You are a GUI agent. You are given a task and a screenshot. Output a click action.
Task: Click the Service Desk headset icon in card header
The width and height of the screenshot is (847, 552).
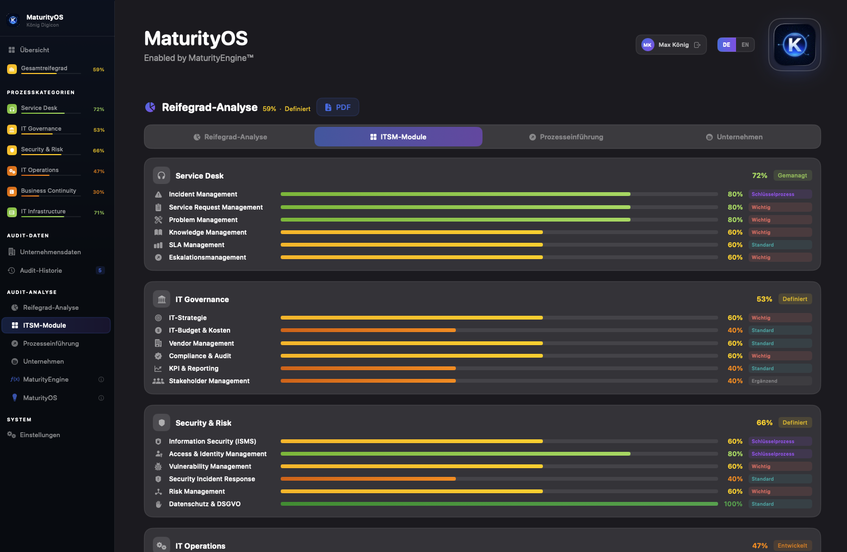click(x=162, y=176)
